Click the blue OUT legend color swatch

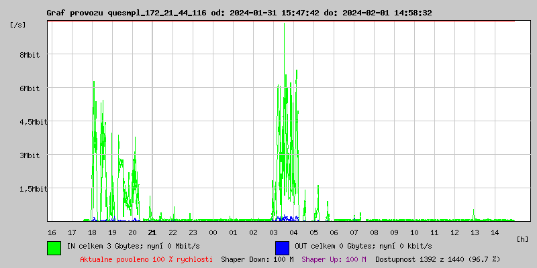pyautogui.click(x=282, y=248)
